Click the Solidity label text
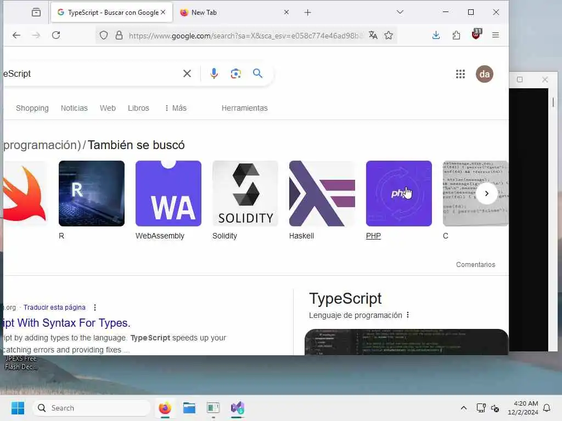 point(224,236)
